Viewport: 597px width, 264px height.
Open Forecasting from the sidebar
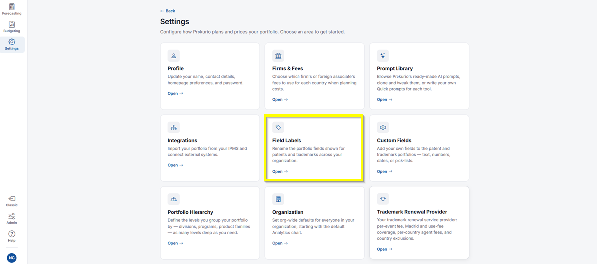pos(12,9)
